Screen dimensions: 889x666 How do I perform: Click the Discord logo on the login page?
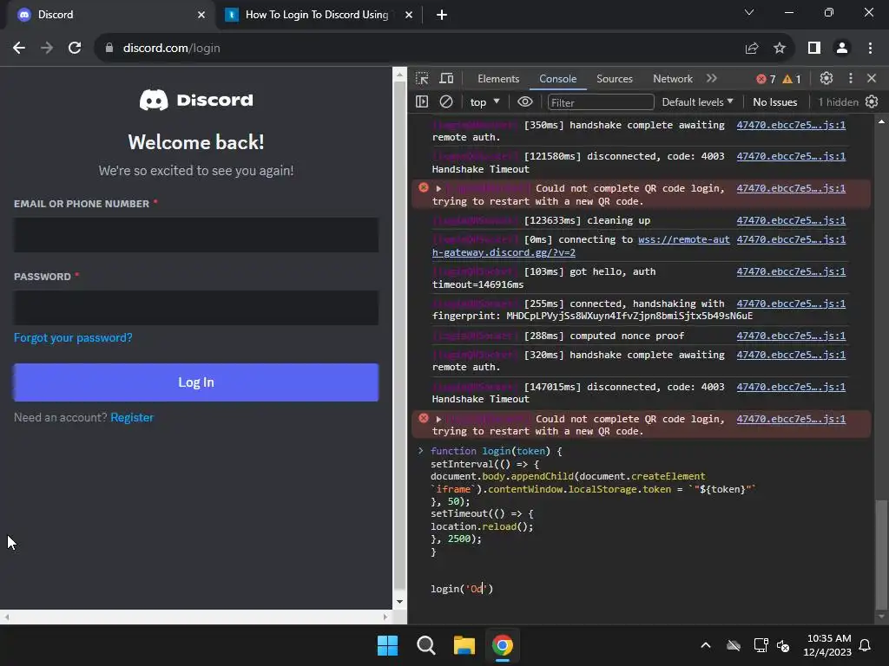pyautogui.click(x=196, y=101)
